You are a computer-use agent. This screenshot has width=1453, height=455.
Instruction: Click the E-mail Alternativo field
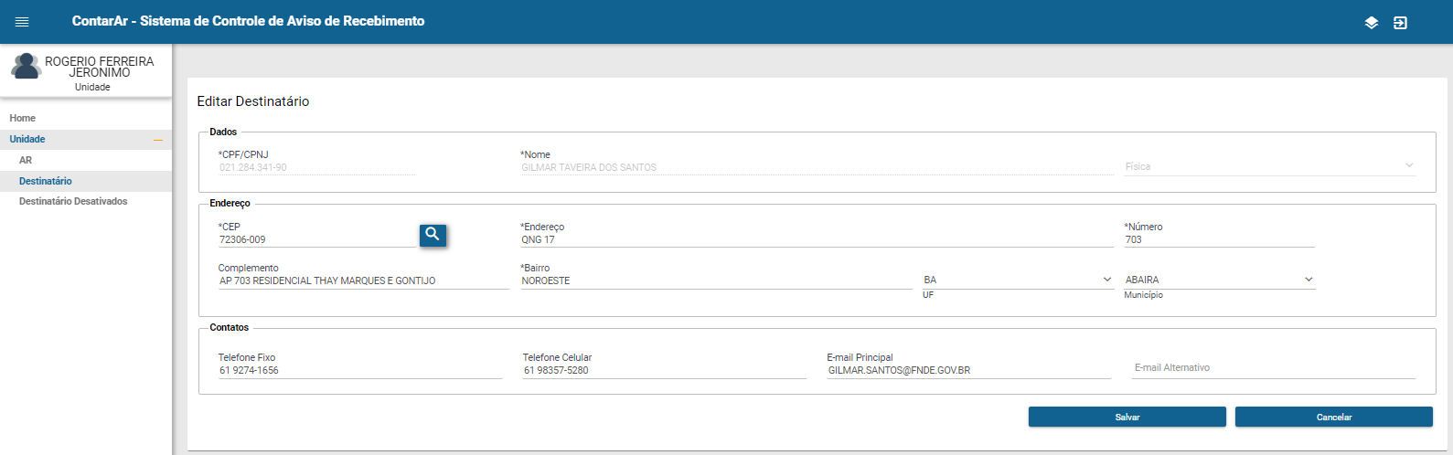pyautogui.click(x=1273, y=367)
